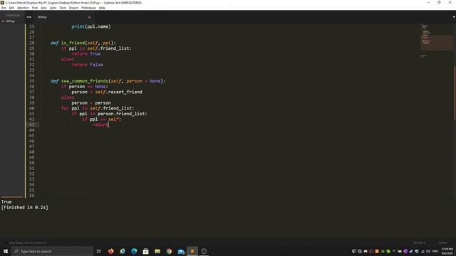Image resolution: width=456 pixels, height=256 pixels.
Task: Click line number 28 in gutter
Action: click(x=31, y=43)
